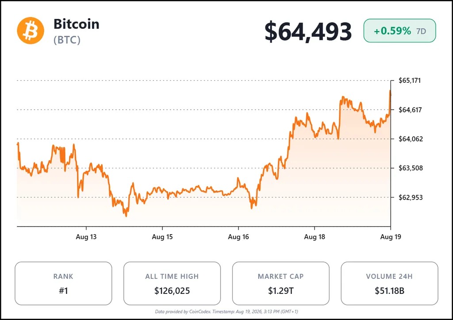Viewport: 453px width, 320px height.
Task: Select the Bitcoin name heading
Action: [76, 24]
